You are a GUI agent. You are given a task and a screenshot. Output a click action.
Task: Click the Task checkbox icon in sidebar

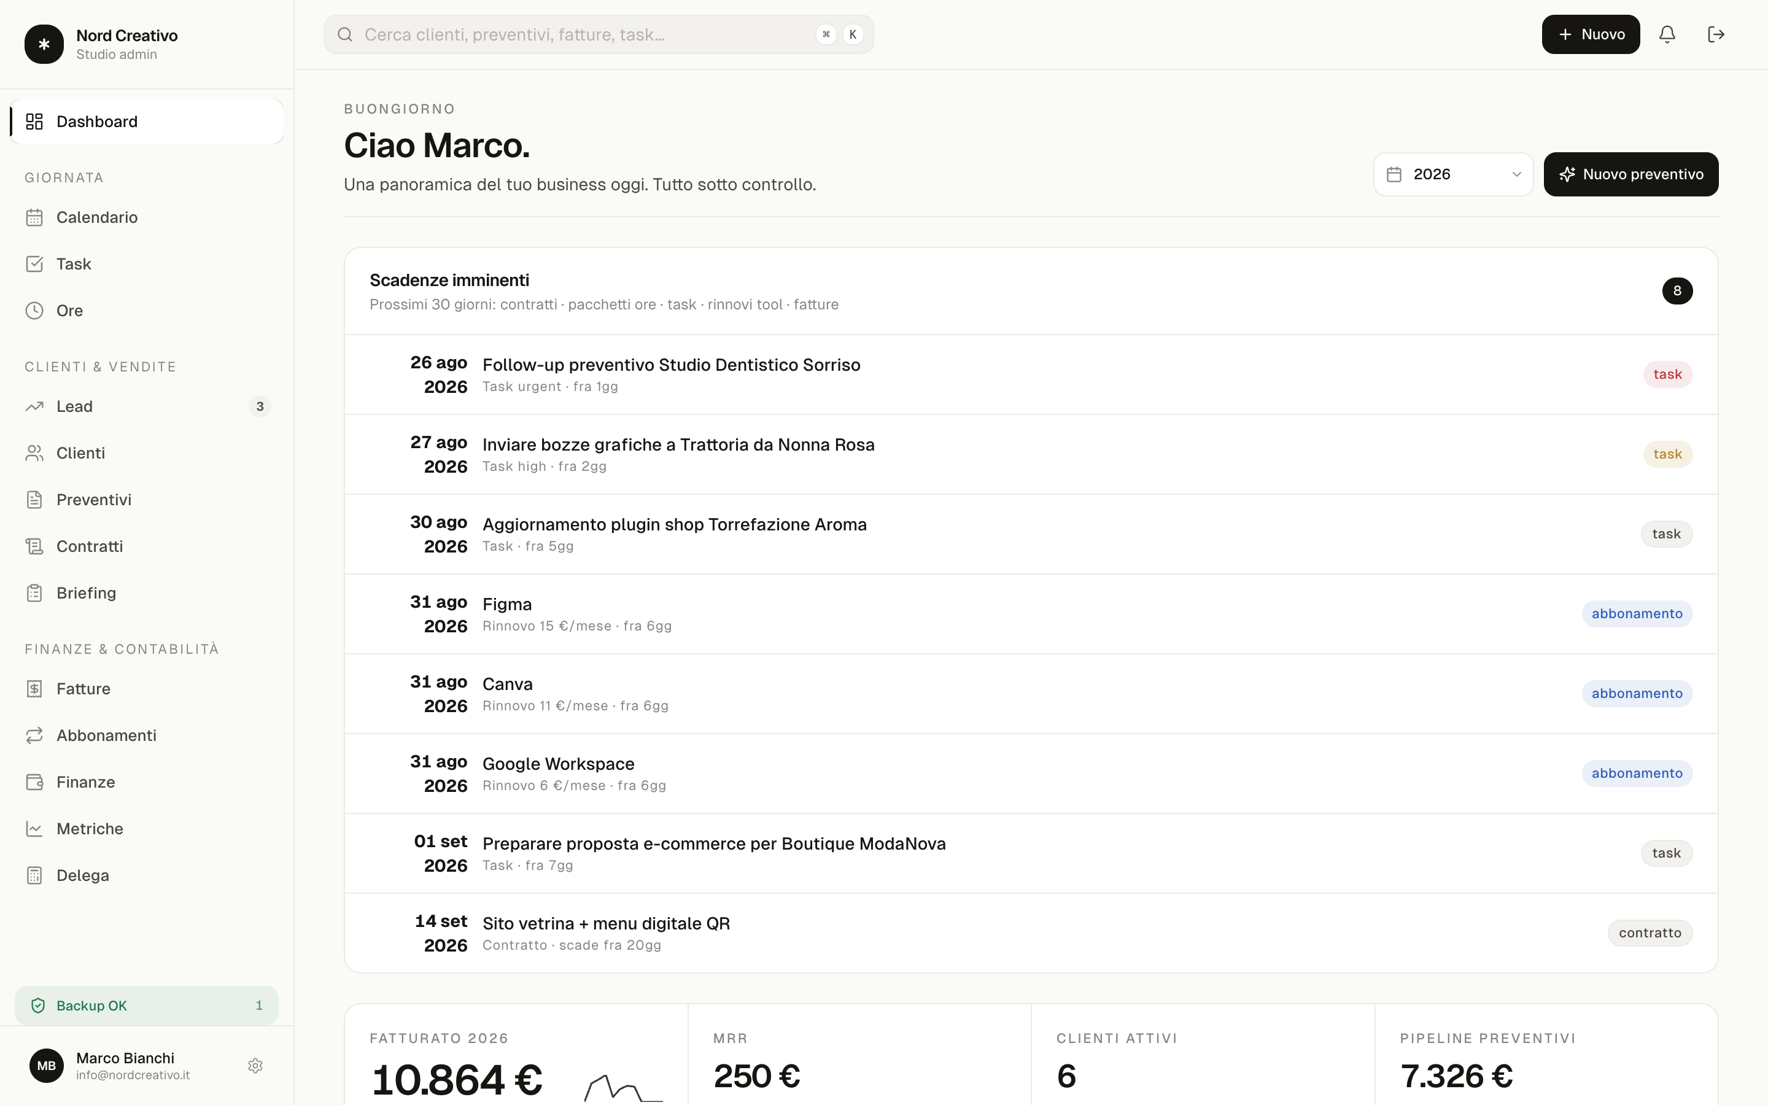click(x=34, y=264)
